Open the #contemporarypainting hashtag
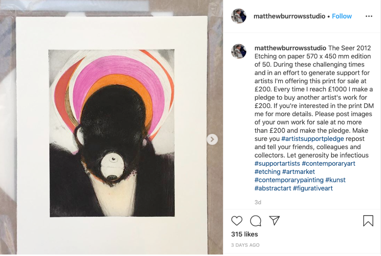Screen dimensions: 381x256 pyautogui.click(x=289, y=180)
